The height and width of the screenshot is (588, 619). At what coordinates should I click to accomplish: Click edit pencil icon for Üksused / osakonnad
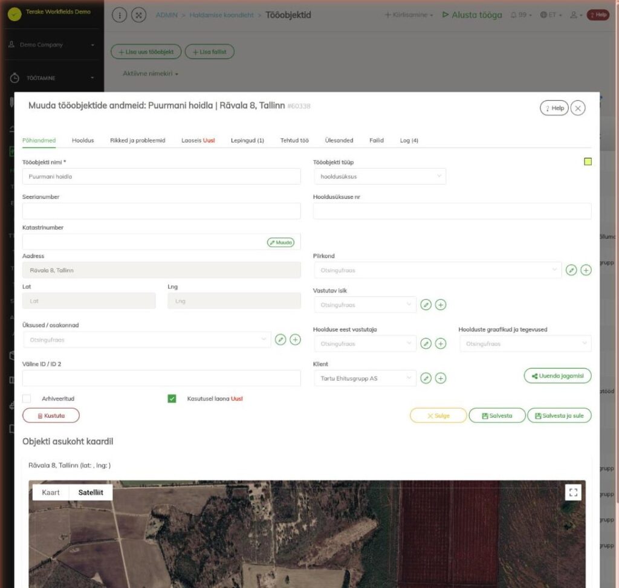[x=280, y=340]
